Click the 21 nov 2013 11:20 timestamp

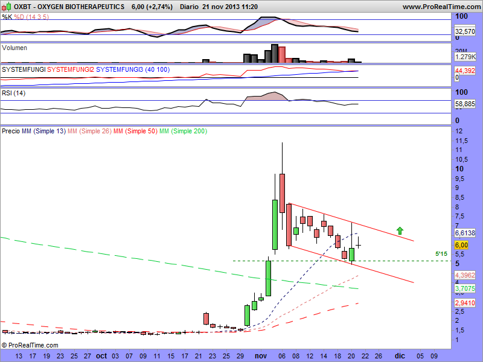pyautogui.click(x=230, y=7)
